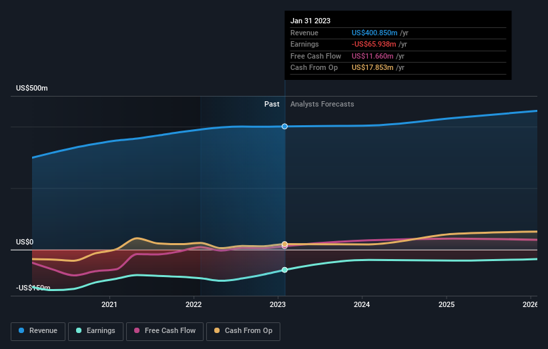
Task: Click the Revenue value US$400.850m in tooltip
Action: tap(374, 33)
